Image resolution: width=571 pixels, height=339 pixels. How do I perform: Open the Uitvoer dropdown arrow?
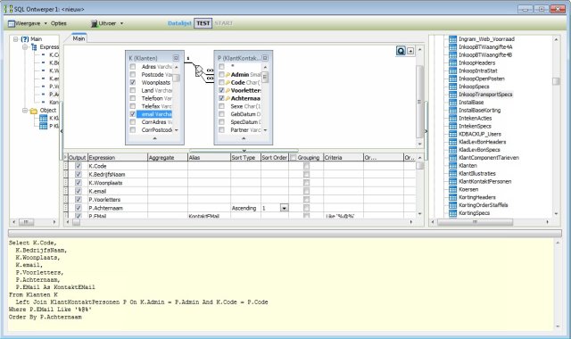point(121,24)
